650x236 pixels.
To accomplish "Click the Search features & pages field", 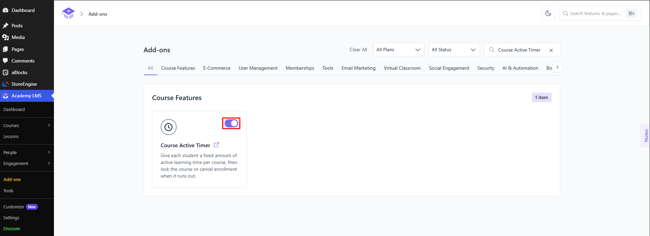I will coord(600,13).
